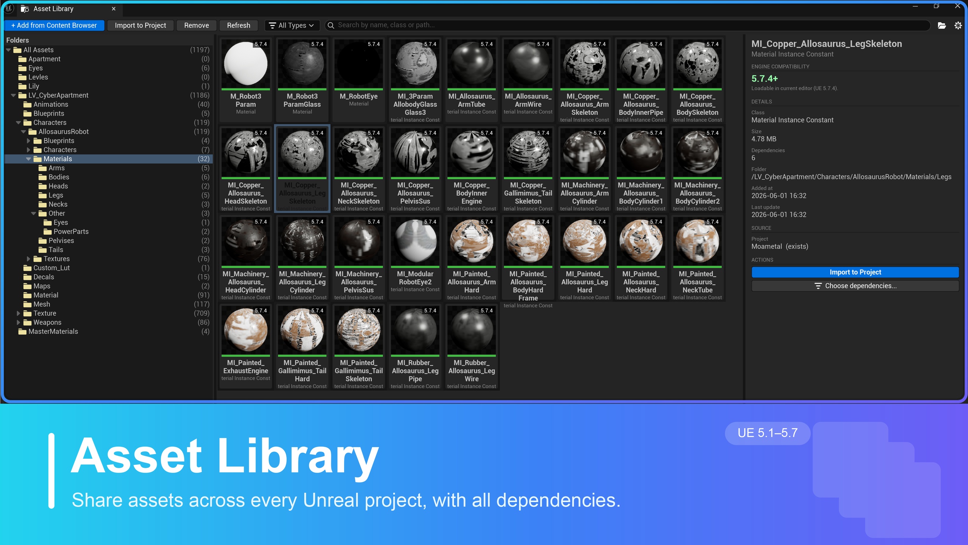Open settings gear icon in toolbar
968x545 pixels.
pos(958,25)
